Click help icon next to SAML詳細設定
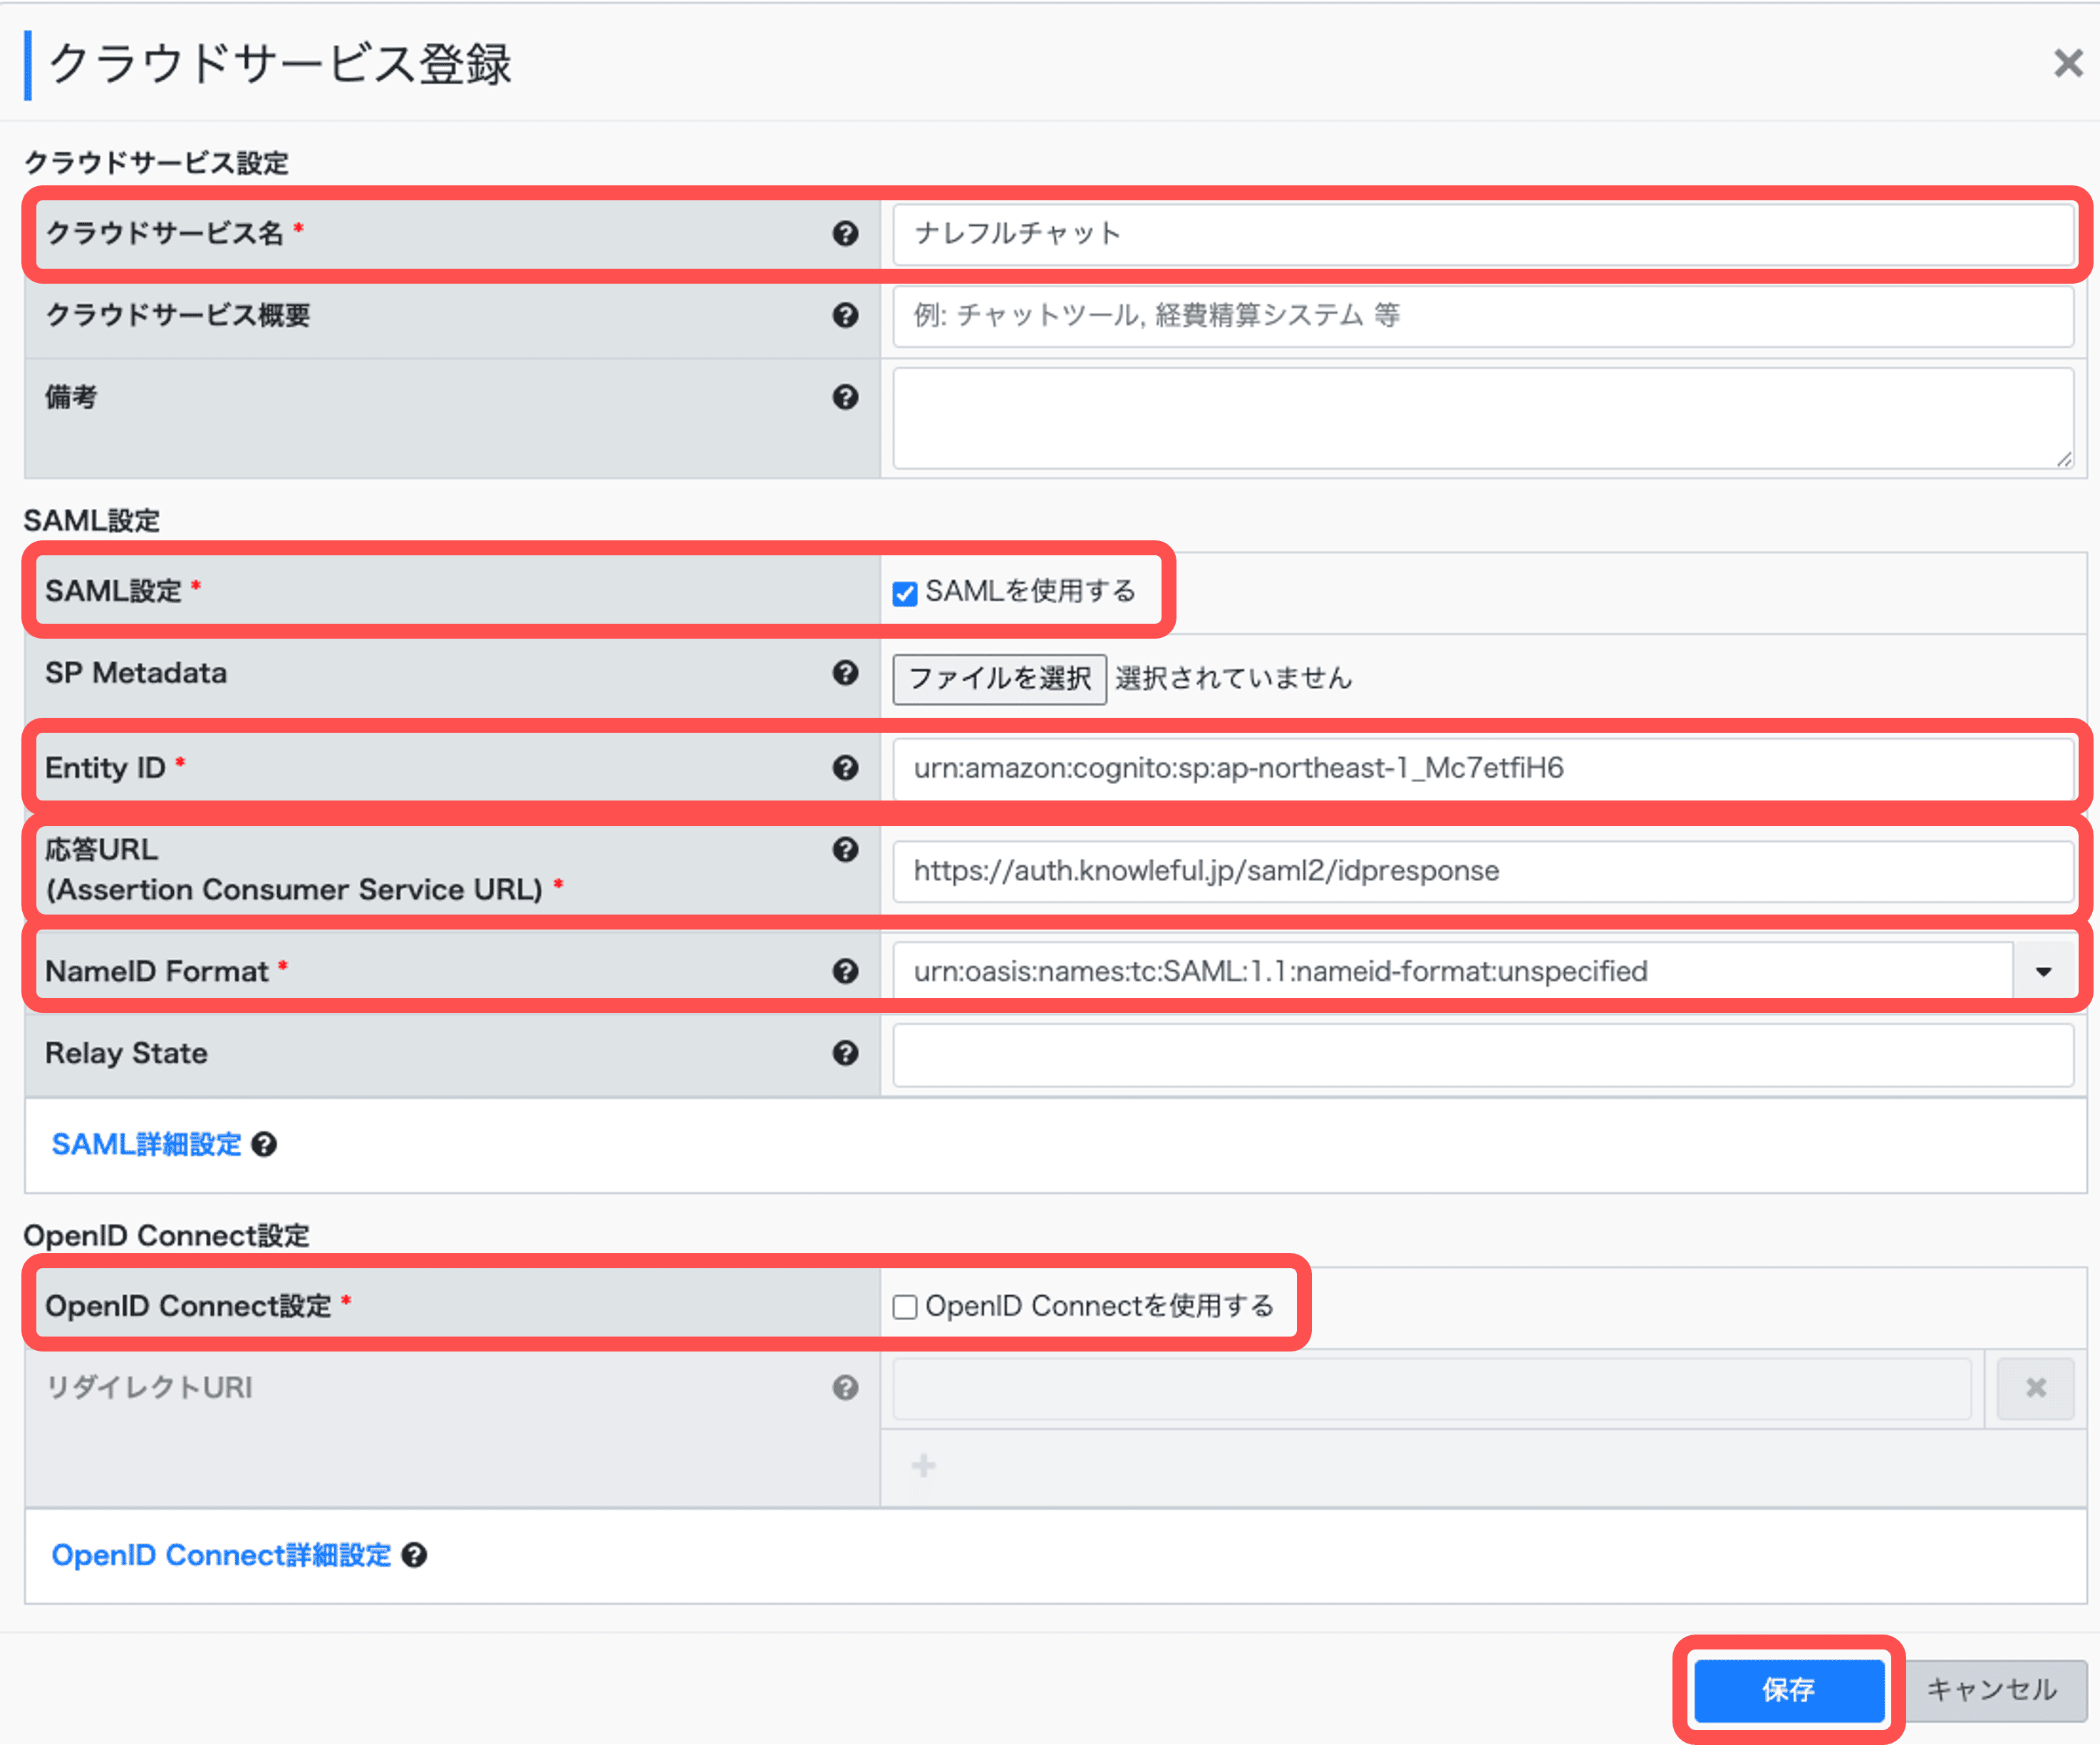This screenshot has height=1745, width=2100. click(264, 1145)
